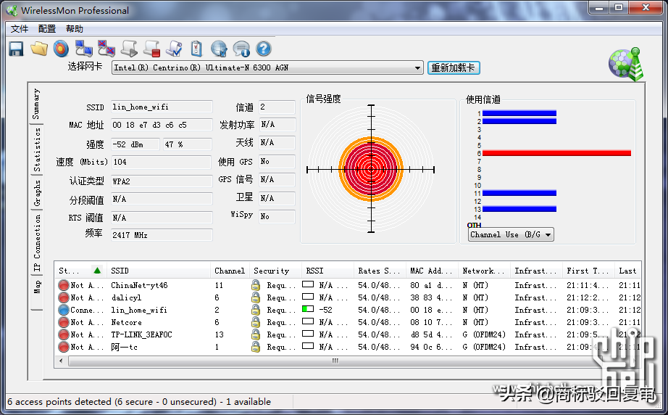Screen dimensions: 668x415
Task: Click the stop logging scroll icon
Action: pyautogui.click(x=151, y=49)
